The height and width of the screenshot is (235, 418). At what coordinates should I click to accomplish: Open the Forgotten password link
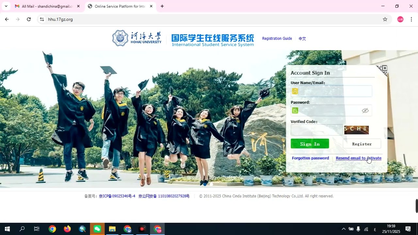pos(310,158)
